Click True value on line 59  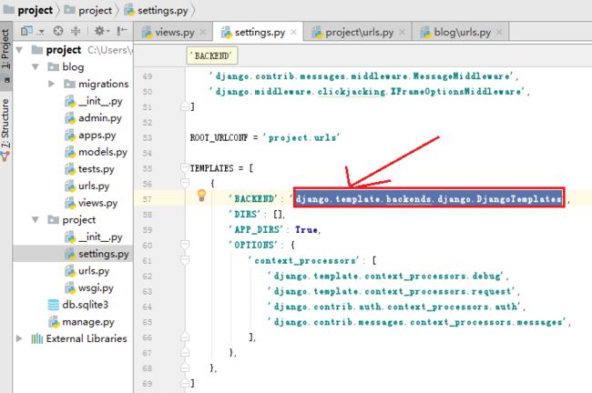[x=306, y=229]
